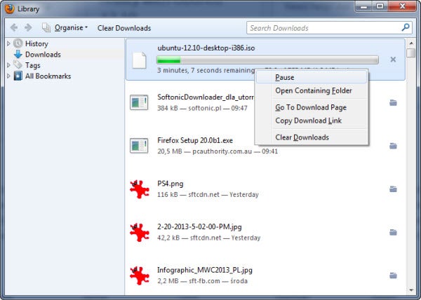Select the ubuntu-12.10-desktop-i386.iso file name

tap(206, 48)
